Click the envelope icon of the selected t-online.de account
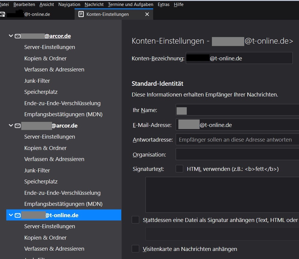Viewport: 299px width, 259px height. (18, 215)
